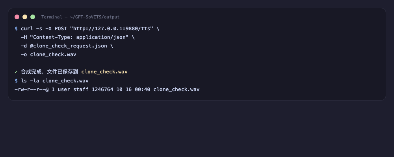The width and height of the screenshot is (394, 157).
Task: Click the 合成完成 success message text
Action: pos(30,72)
